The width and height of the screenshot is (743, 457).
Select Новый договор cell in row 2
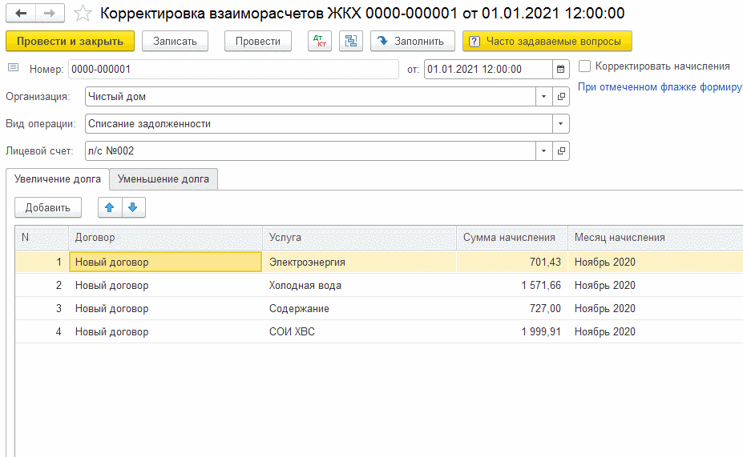pyautogui.click(x=166, y=285)
